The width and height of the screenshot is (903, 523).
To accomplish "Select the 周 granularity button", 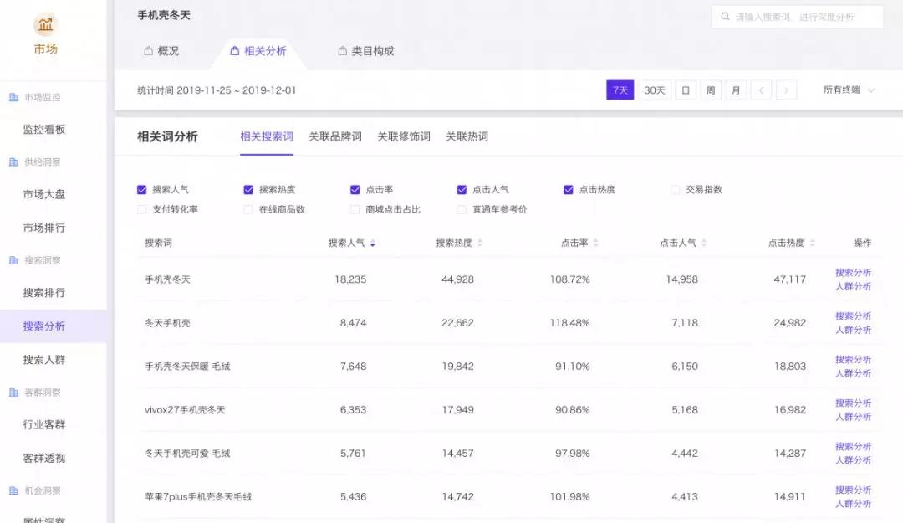I will point(711,90).
